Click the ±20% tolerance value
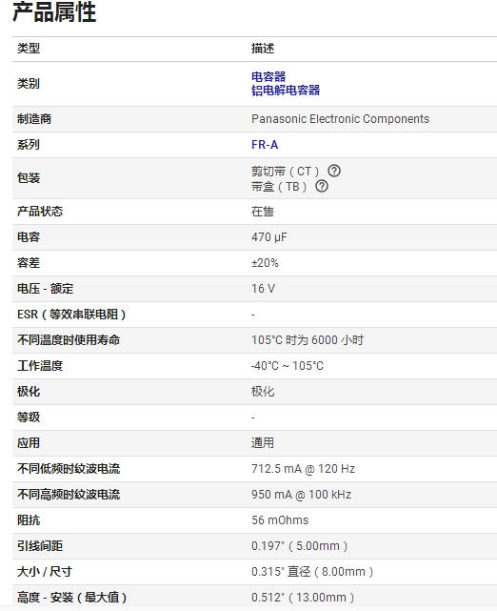Image resolution: width=497 pixels, height=611 pixels. pos(265,263)
